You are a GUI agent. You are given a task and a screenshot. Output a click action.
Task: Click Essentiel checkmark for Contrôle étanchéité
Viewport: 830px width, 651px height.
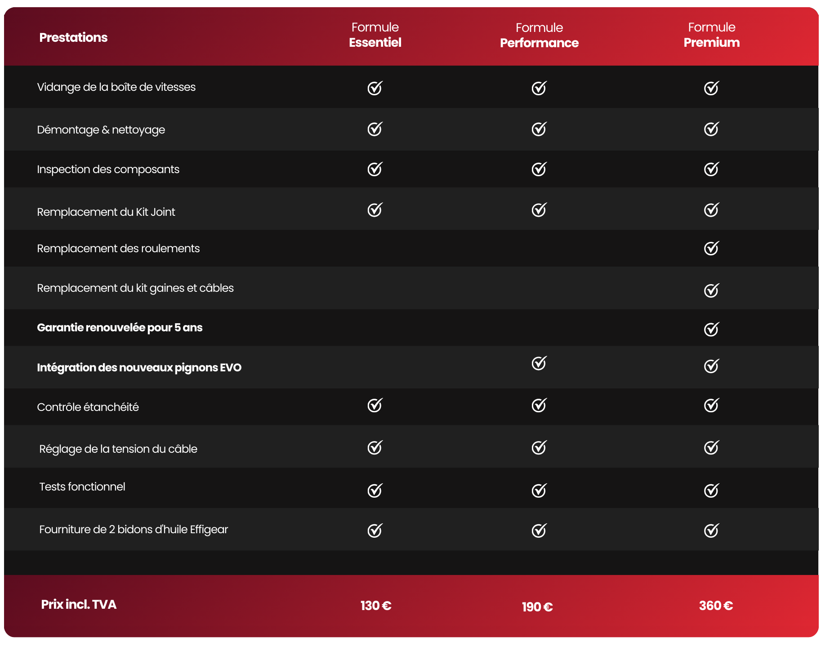(375, 406)
